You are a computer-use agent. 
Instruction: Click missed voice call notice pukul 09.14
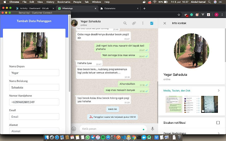113,117
